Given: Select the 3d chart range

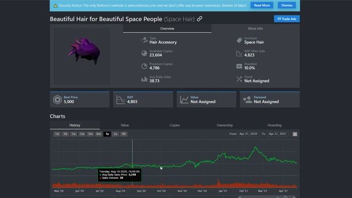Looking at the screenshot, I should click(x=65, y=134).
